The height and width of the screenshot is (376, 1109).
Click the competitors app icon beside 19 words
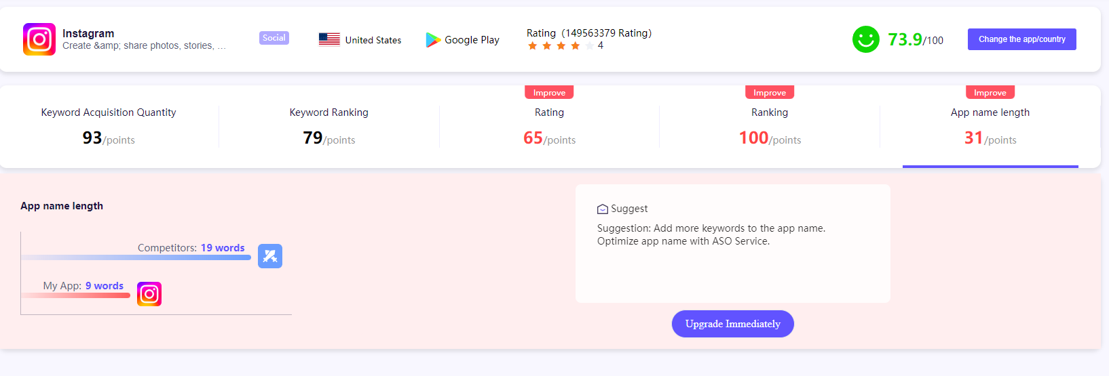click(270, 256)
